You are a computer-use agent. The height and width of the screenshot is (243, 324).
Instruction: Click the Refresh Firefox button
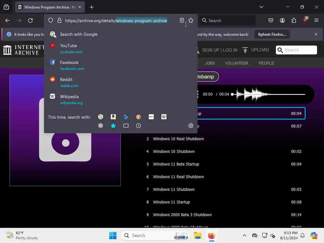[x=272, y=34]
